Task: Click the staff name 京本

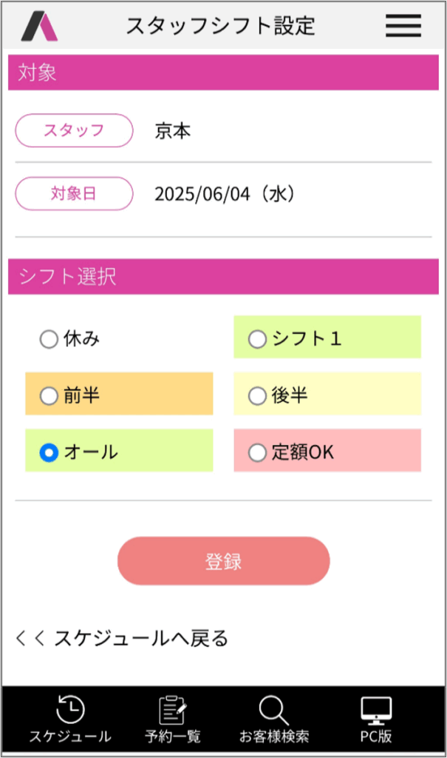Action: (x=173, y=131)
